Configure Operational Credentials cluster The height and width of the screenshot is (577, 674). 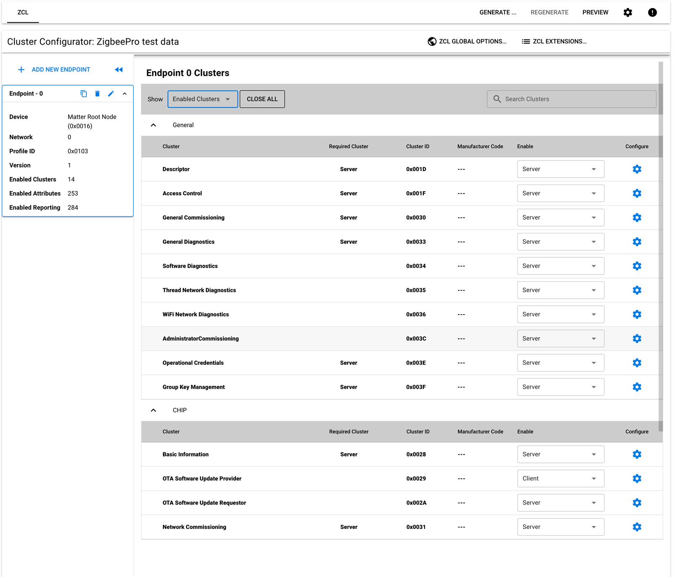point(637,363)
